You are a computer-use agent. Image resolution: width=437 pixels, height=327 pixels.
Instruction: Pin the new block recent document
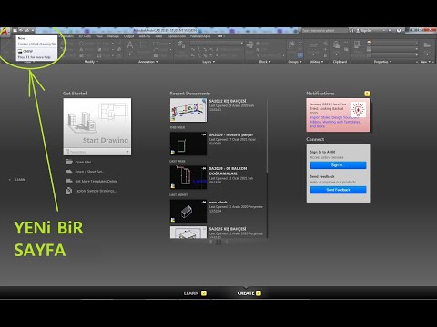204,202
